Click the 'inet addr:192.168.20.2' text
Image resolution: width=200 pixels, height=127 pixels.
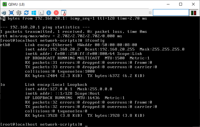coord(52,49)
